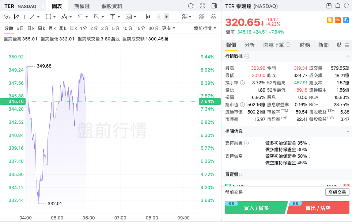Expand chart to fullscreen
This screenshot has height=222, width=352.
[203, 6]
